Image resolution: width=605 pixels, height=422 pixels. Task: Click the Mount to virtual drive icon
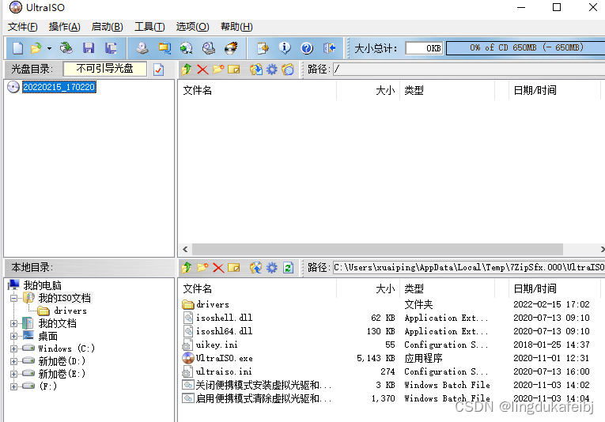pos(209,48)
